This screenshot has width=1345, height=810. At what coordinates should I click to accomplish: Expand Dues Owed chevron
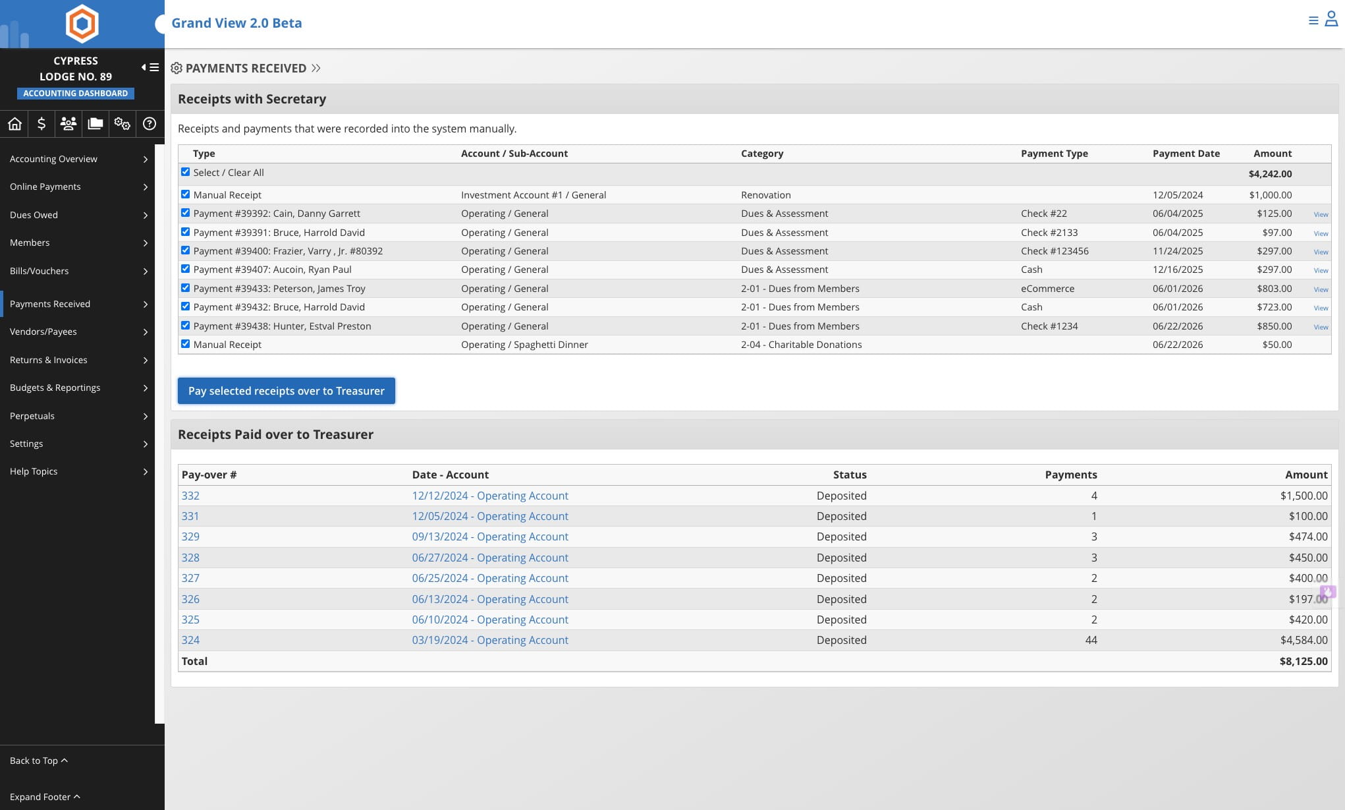pos(146,215)
